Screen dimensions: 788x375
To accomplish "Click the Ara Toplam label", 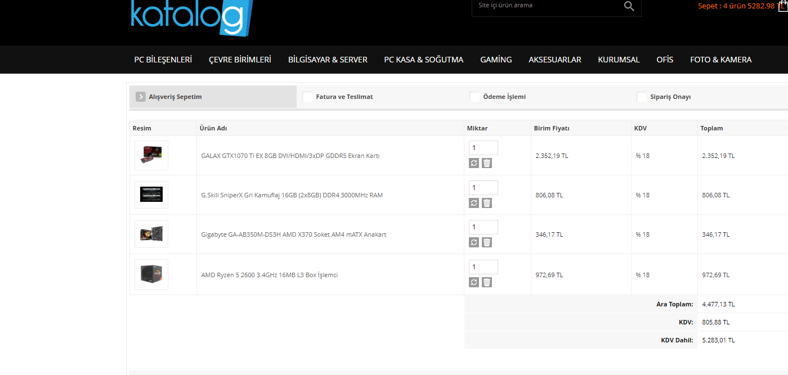I will tap(675, 304).
